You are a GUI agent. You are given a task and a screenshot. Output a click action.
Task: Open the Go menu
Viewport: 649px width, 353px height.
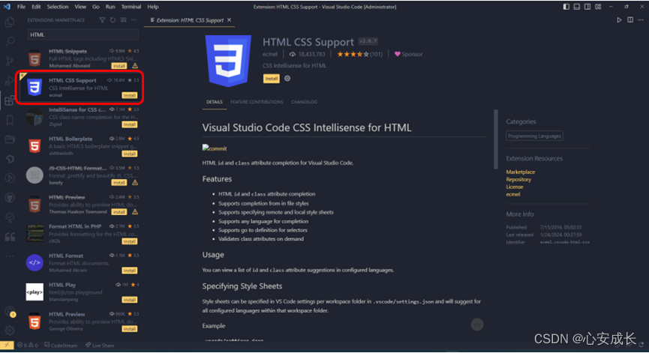95,7
